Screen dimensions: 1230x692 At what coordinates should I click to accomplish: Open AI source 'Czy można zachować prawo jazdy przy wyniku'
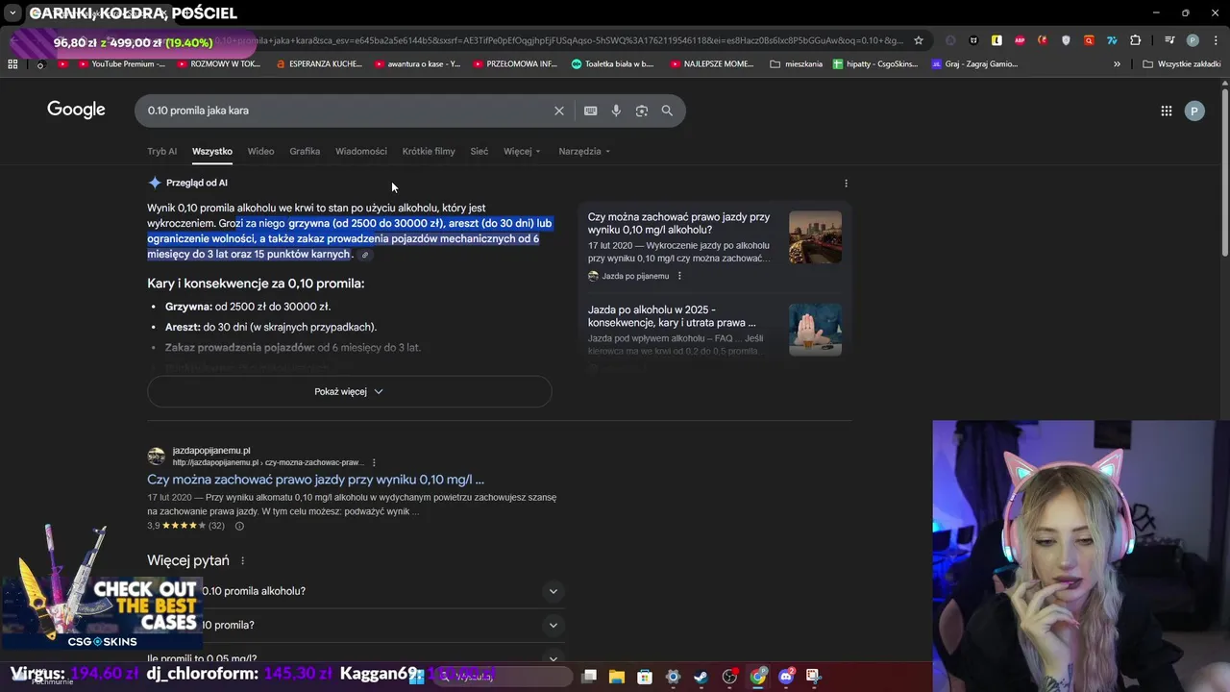tap(678, 224)
